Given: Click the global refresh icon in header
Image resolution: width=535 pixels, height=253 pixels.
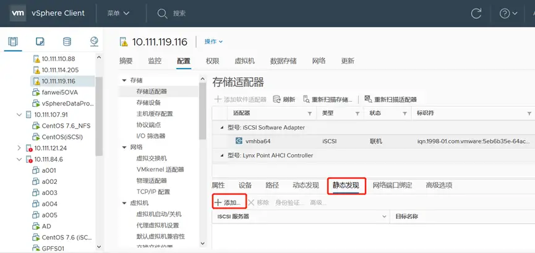Looking at the screenshot, I should pos(476,14).
